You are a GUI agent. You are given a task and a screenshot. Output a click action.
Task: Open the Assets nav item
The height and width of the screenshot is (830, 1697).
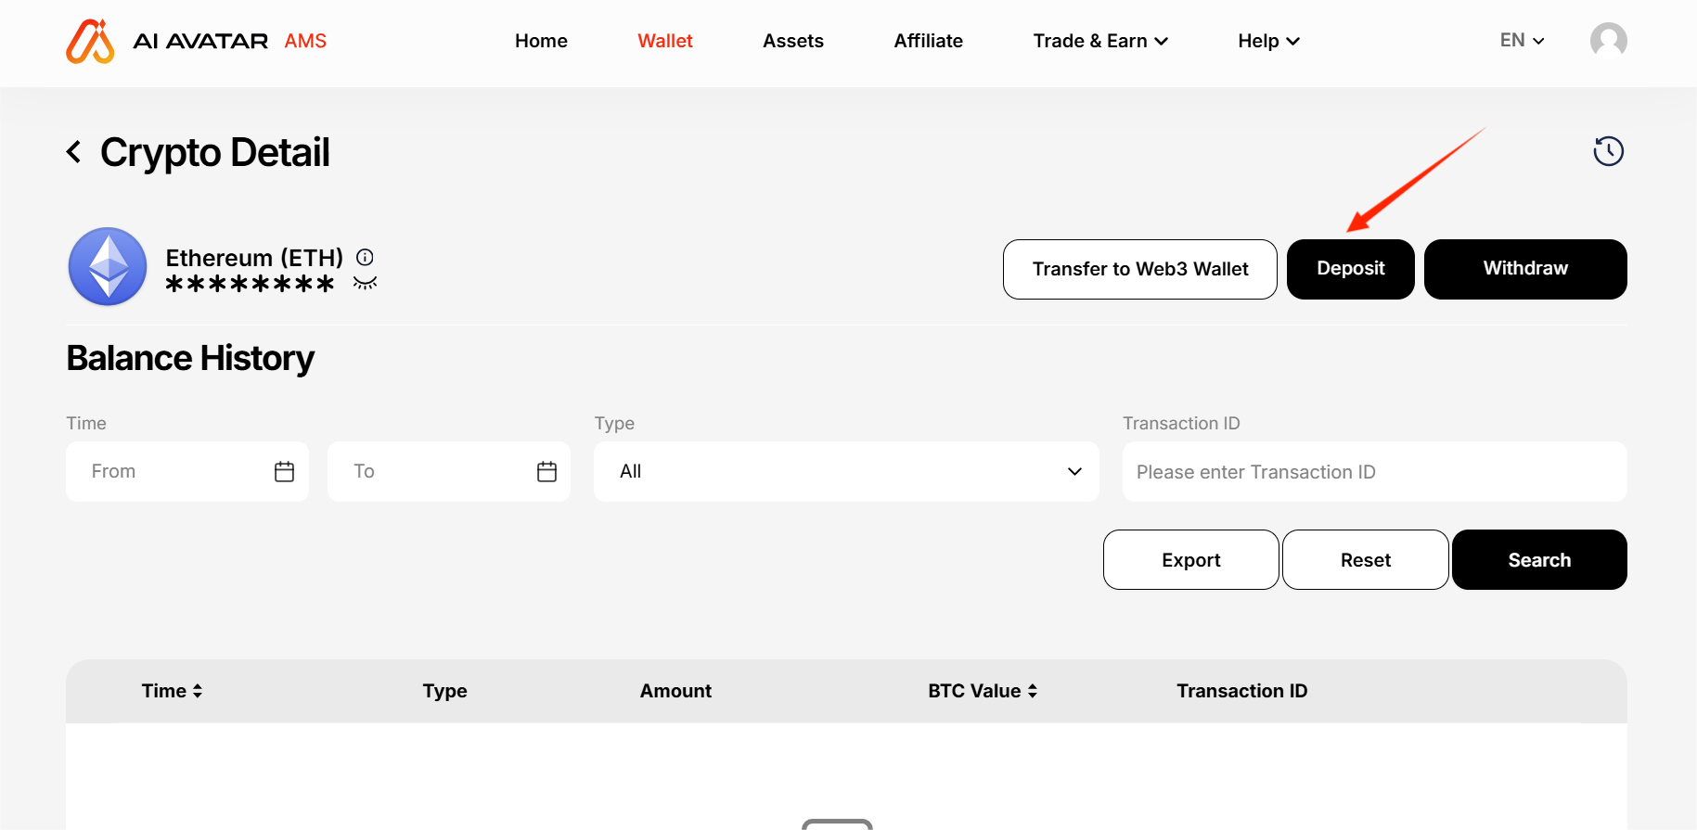pyautogui.click(x=793, y=41)
